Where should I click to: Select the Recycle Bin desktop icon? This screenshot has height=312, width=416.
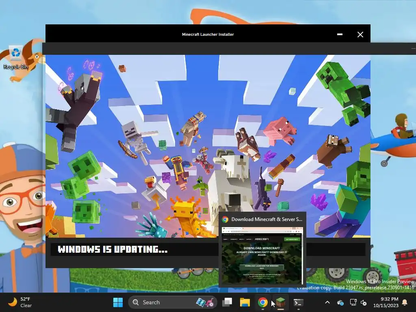(x=16, y=58)
